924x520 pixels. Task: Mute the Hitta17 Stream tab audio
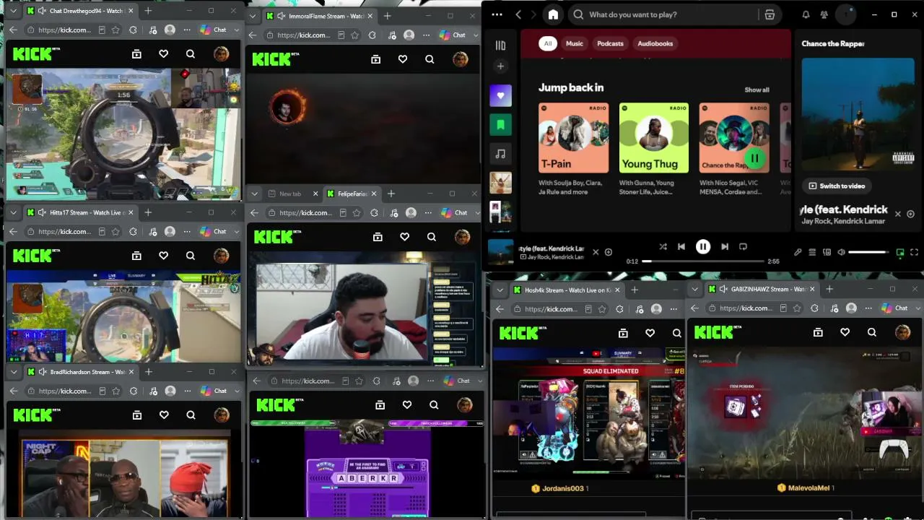tap(42, 212)
